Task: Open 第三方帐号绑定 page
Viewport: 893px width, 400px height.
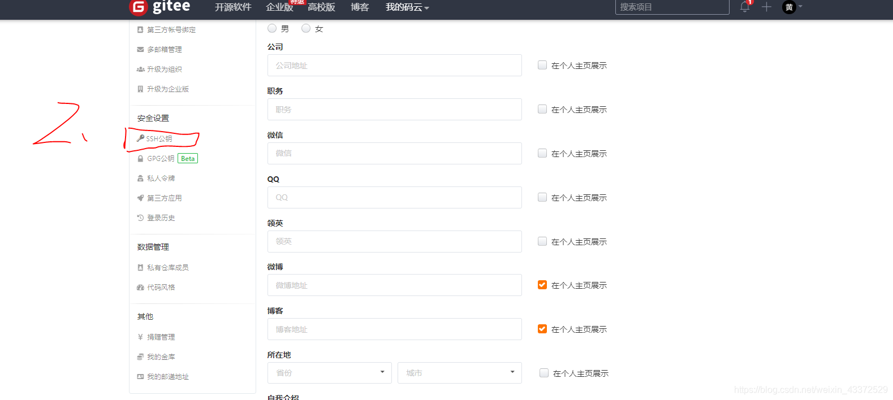Action: coord(171,29)
